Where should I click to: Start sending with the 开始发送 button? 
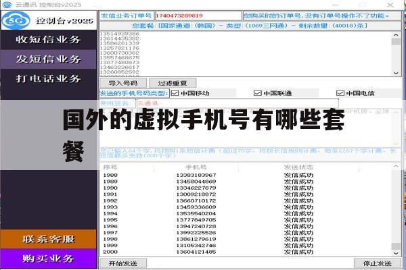[123, 263]
